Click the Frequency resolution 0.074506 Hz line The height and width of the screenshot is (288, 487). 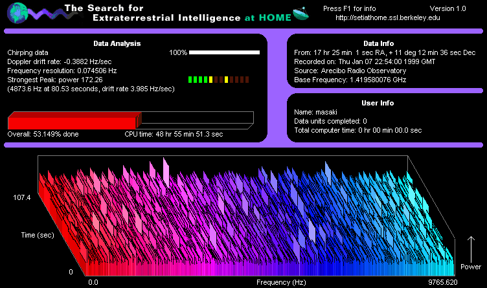62,71
